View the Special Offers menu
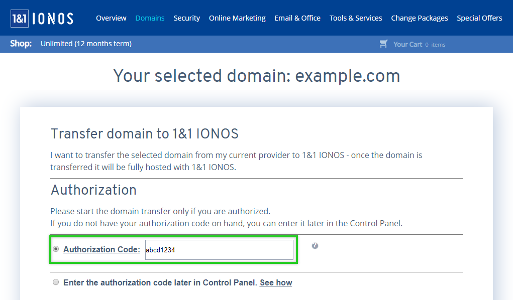Screen dimensions: 513x300 479,18
